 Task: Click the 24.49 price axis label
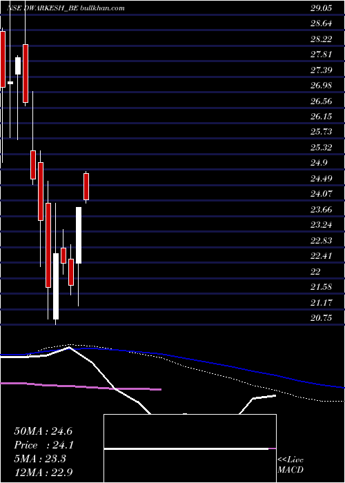[322, 178]
